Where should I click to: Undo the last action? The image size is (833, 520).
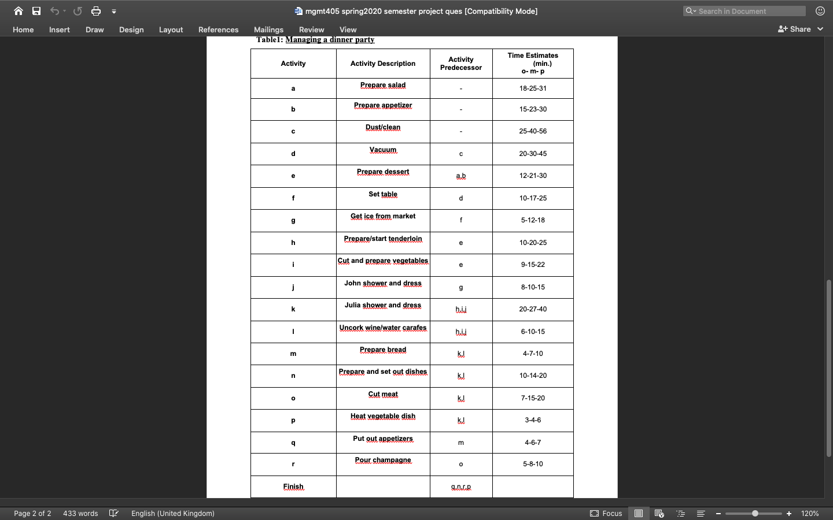(54, 11)
